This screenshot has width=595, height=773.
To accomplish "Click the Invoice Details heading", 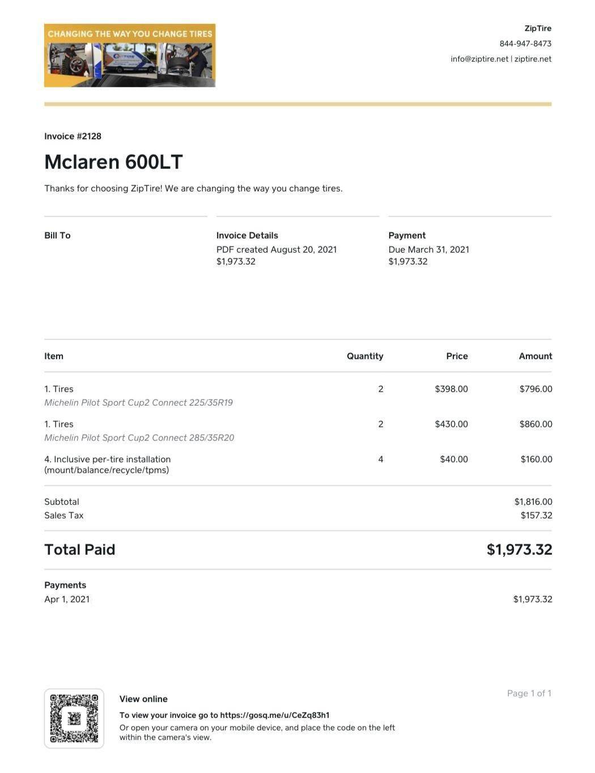I will point(247,235).
